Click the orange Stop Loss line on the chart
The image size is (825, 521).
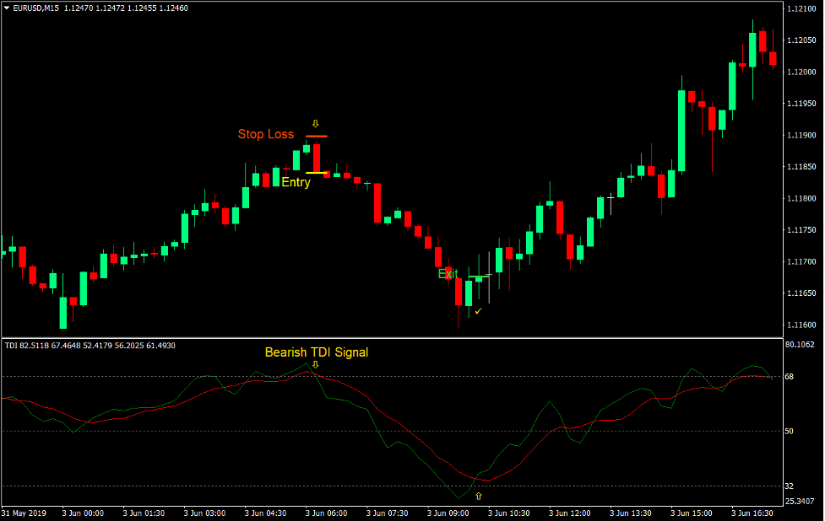click(x=316, y=134)
